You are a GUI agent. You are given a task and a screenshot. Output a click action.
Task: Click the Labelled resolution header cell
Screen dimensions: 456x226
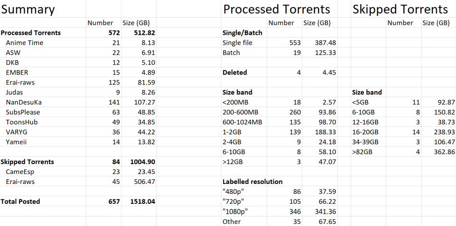tap(252, 182)
